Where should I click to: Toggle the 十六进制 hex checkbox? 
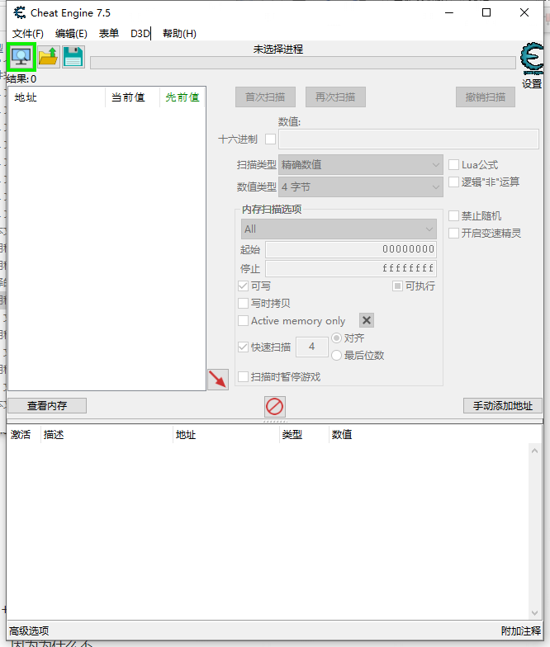271,139
